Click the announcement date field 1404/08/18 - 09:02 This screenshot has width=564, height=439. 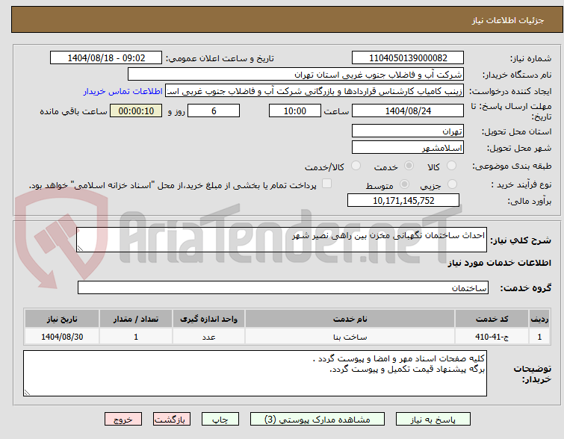click(106, 58)
